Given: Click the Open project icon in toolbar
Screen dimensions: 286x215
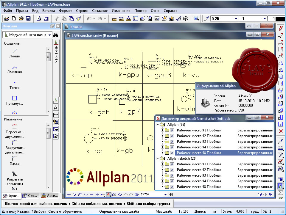Looking at the screenshot, I should (7, 18).
